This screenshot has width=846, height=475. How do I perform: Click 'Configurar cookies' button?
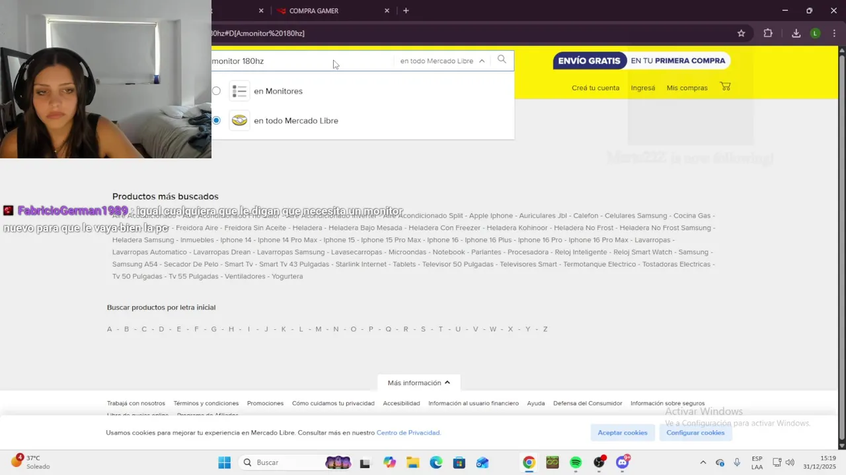tap(695, 433)
